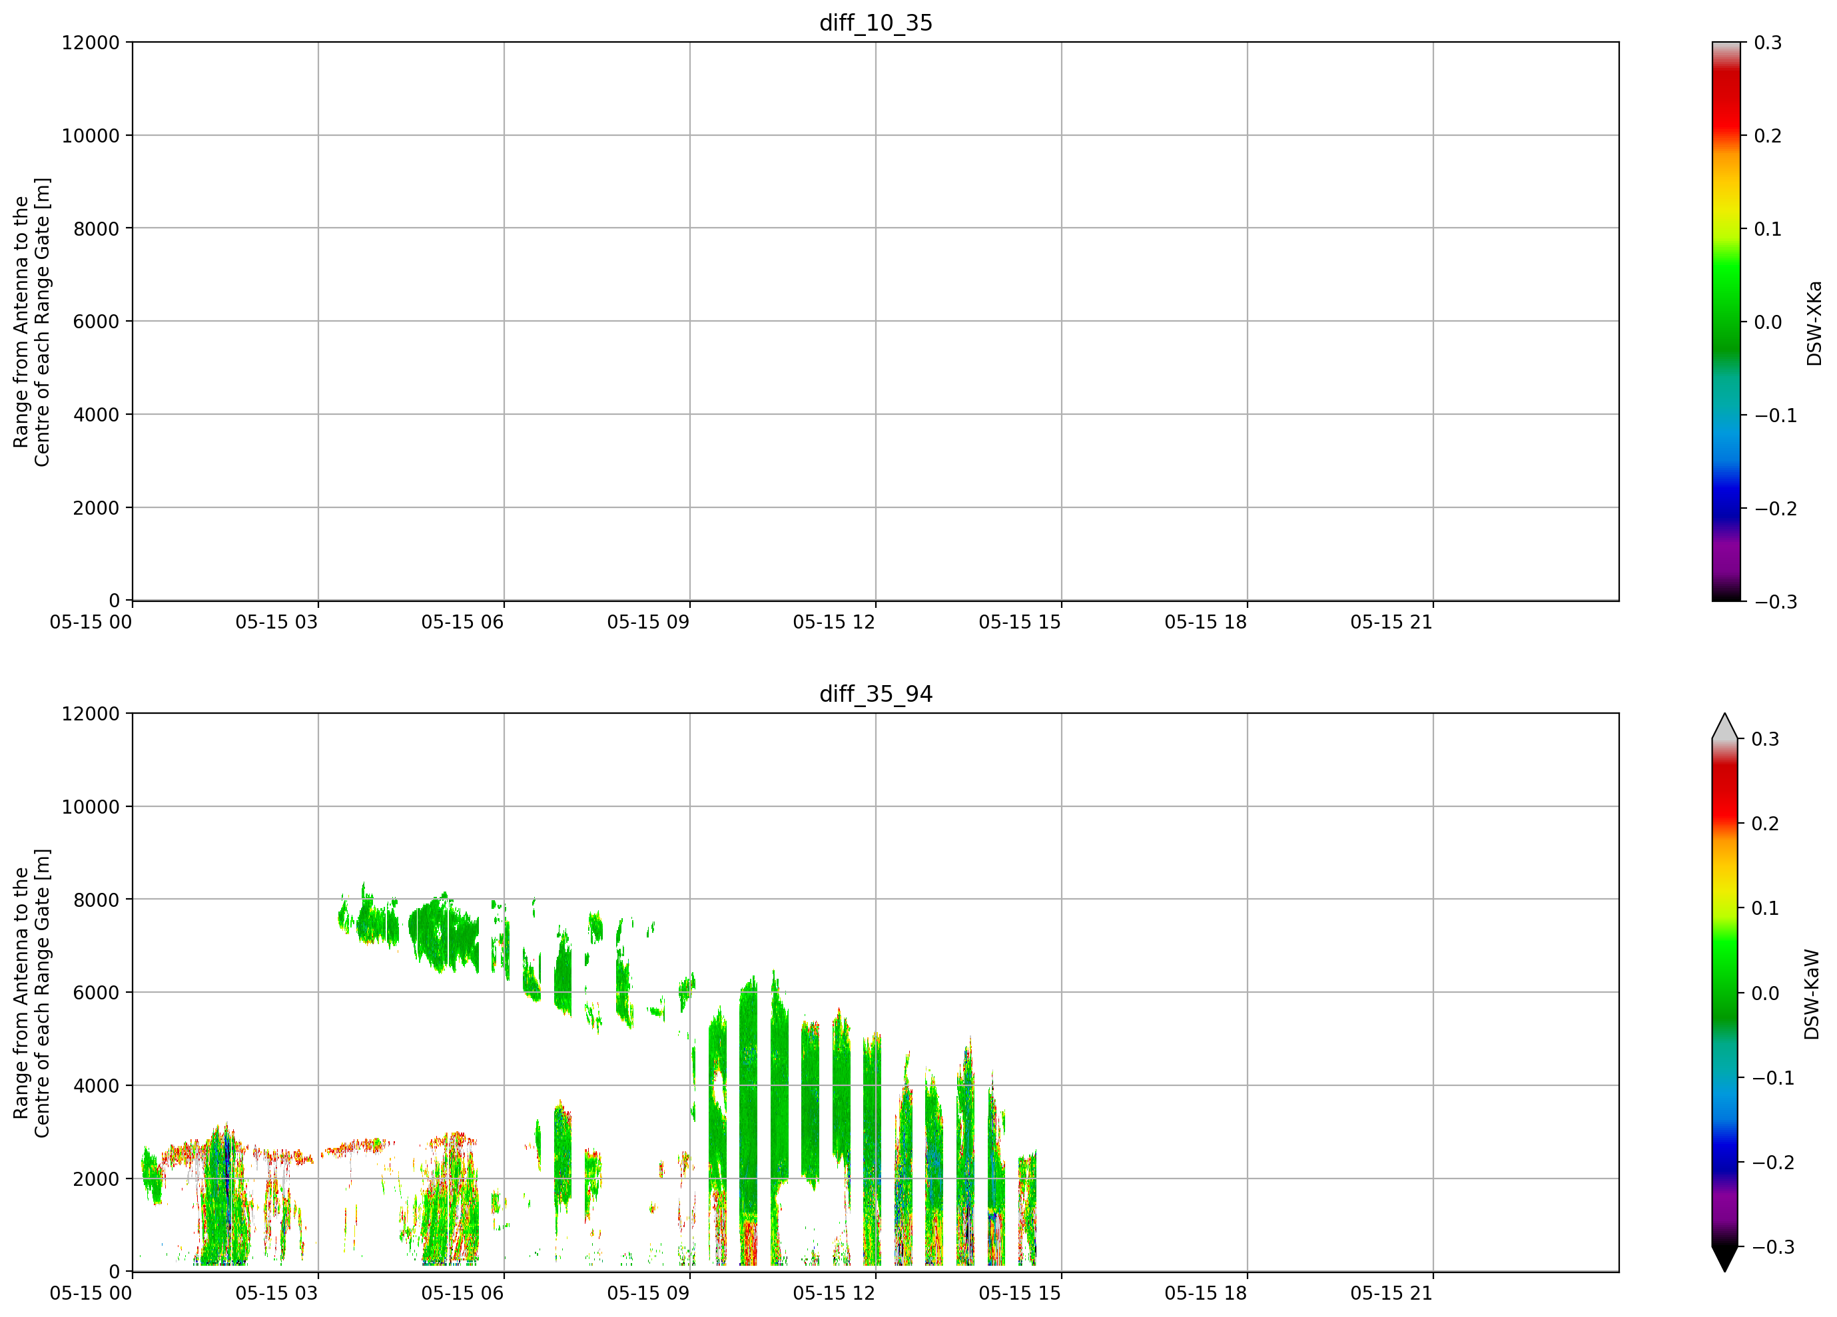
Task: Click the top plot's 05-15 15 x-axis label
Action: coord(1020,623)
